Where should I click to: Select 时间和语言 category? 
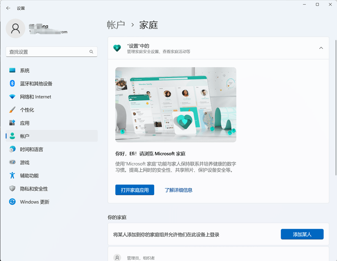tap(51, 149)
